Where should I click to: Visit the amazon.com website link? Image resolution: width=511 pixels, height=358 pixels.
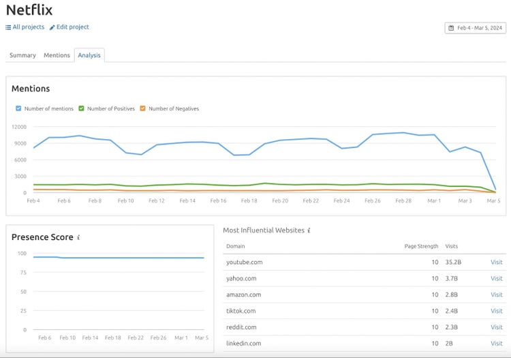[x=496, y=295]
